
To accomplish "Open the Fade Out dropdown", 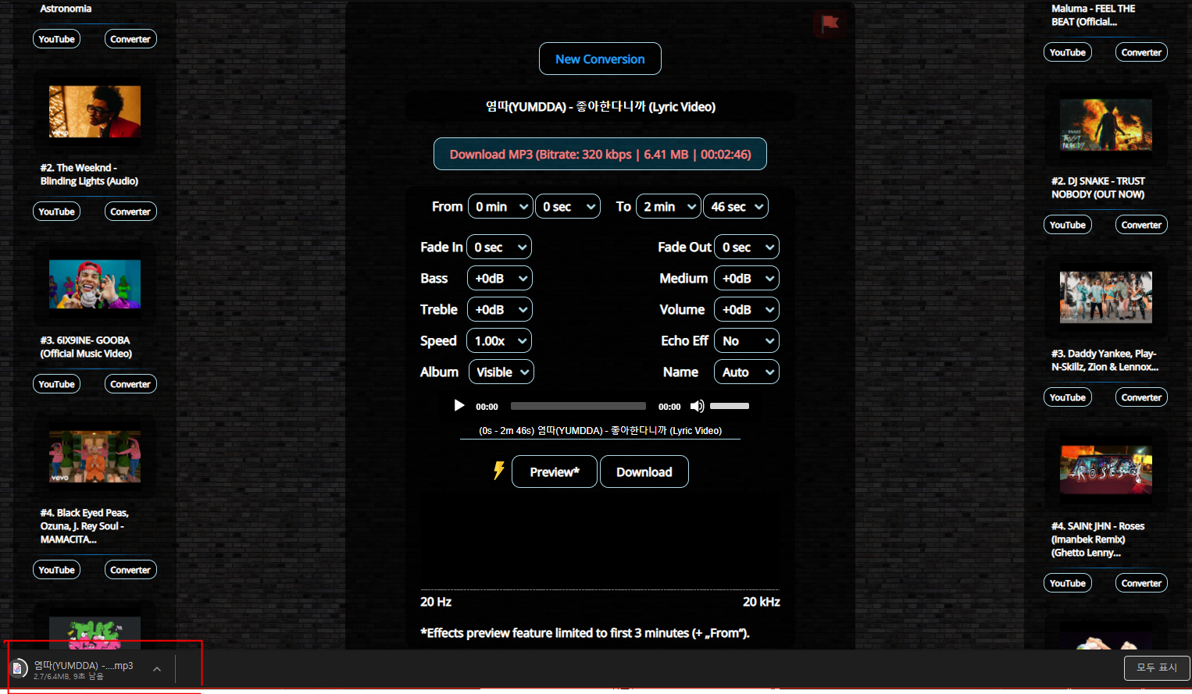I will (x=747, y=247).
